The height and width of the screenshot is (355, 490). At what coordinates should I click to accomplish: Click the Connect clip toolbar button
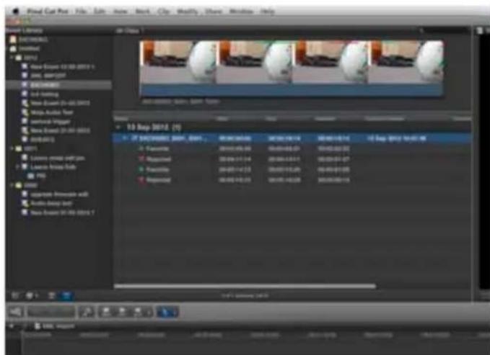click(106, 312)
